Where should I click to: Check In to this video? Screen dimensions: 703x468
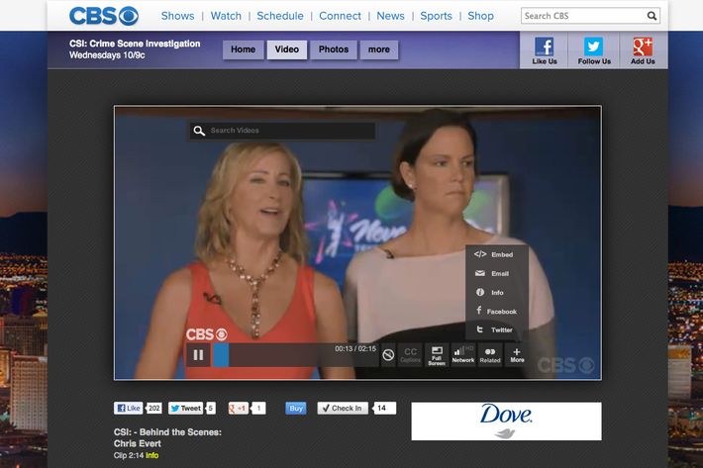click(x=343, y=408)
